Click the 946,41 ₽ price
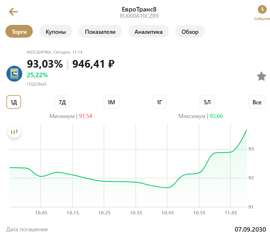The height and width of the screenshot is (237, 270). tap(93, 64)
